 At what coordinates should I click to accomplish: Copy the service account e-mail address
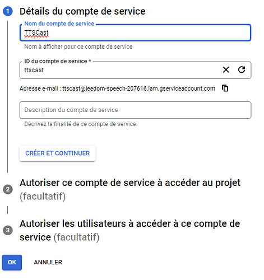pos(225,88)
